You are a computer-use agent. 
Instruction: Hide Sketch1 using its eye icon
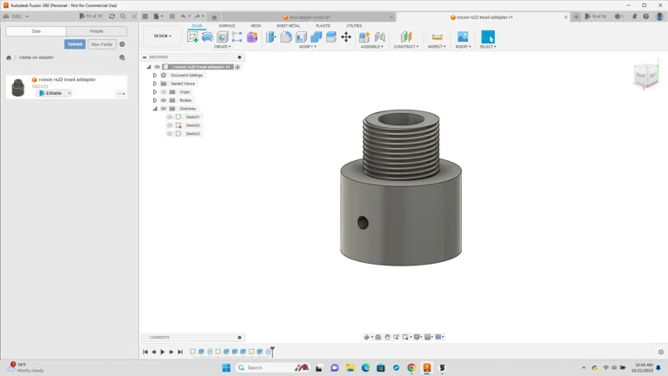[x=170, y=117]
